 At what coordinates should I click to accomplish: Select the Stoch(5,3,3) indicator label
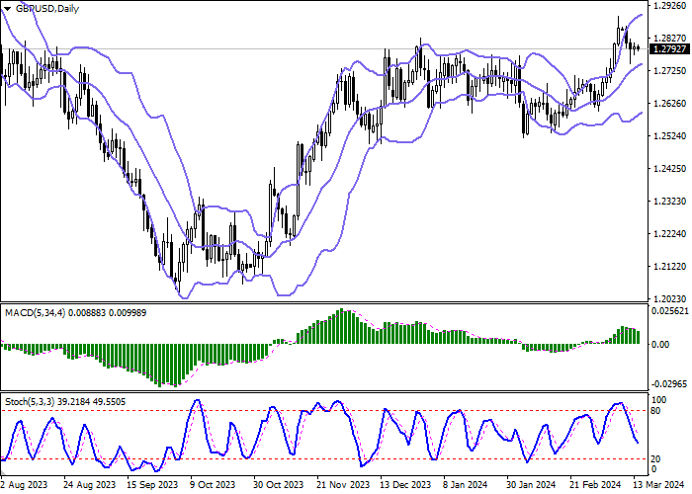pyautogui.click(x=30, y=403)
